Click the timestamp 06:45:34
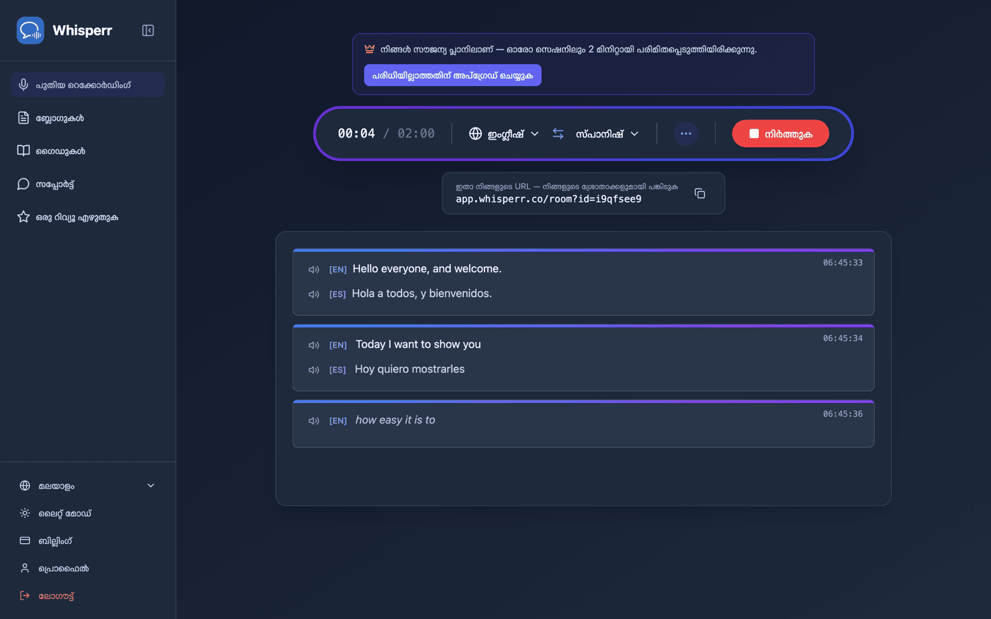991x619 pixels. (842, 338)
